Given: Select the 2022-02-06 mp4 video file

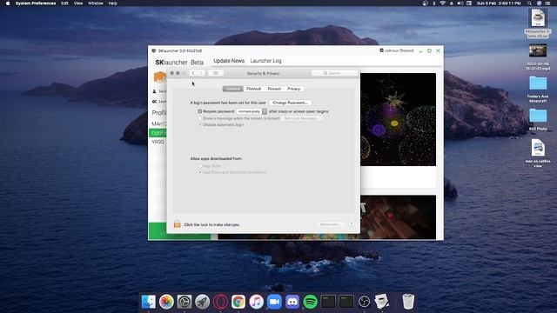Looking at the screenshot, I should click(x=538, y=57).
